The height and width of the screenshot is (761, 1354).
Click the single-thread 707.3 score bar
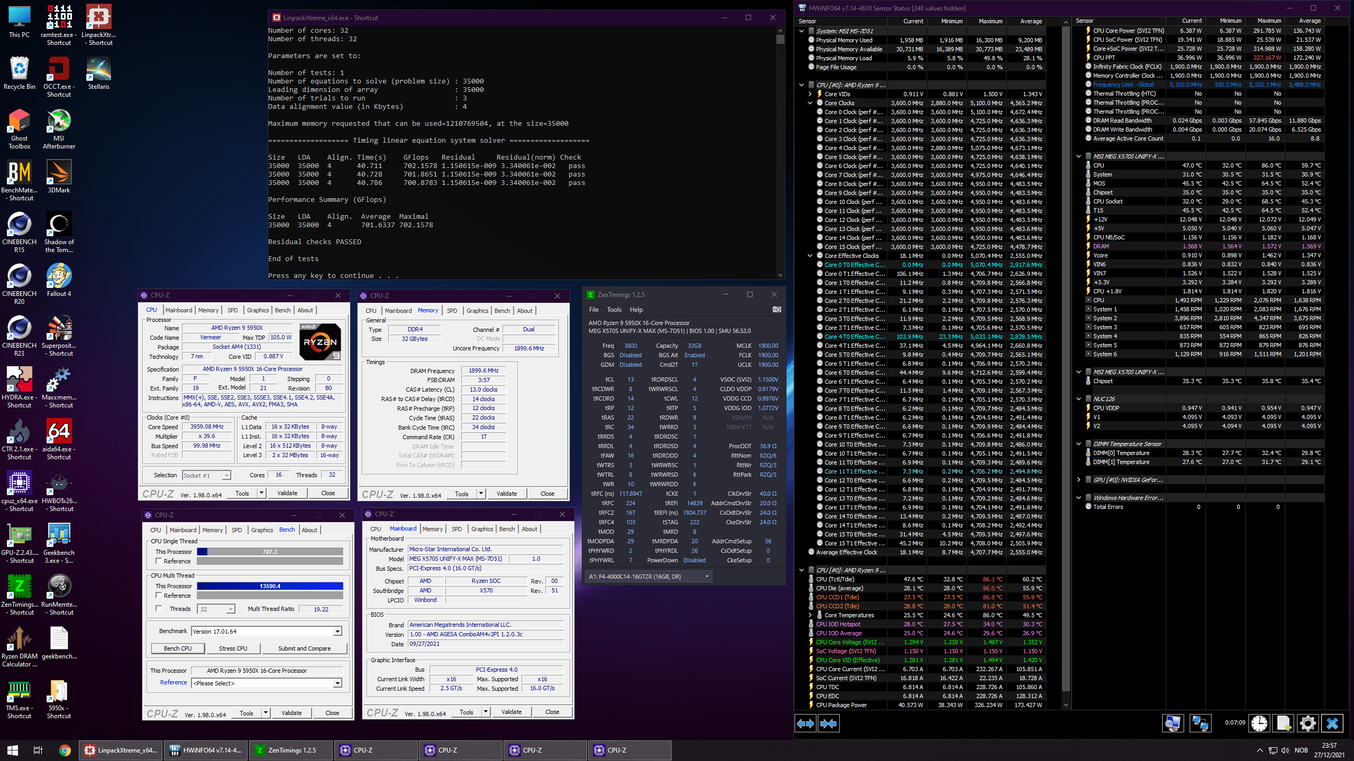270,552
